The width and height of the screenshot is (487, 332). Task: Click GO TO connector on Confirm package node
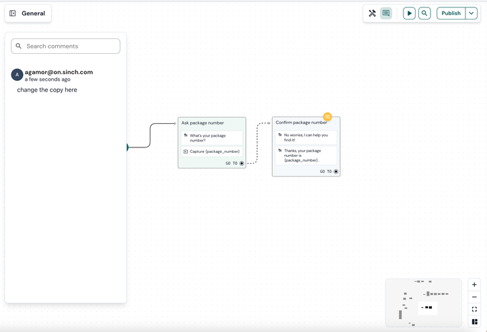coord(336,172)
